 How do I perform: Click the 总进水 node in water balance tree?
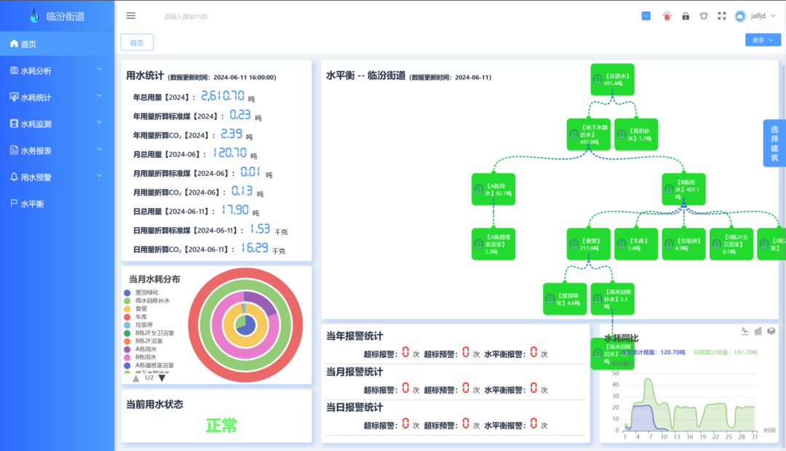(x=612, y=79)
